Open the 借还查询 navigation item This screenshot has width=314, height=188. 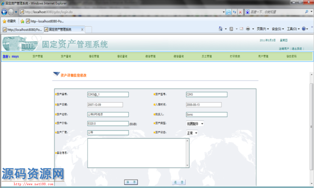122,56
